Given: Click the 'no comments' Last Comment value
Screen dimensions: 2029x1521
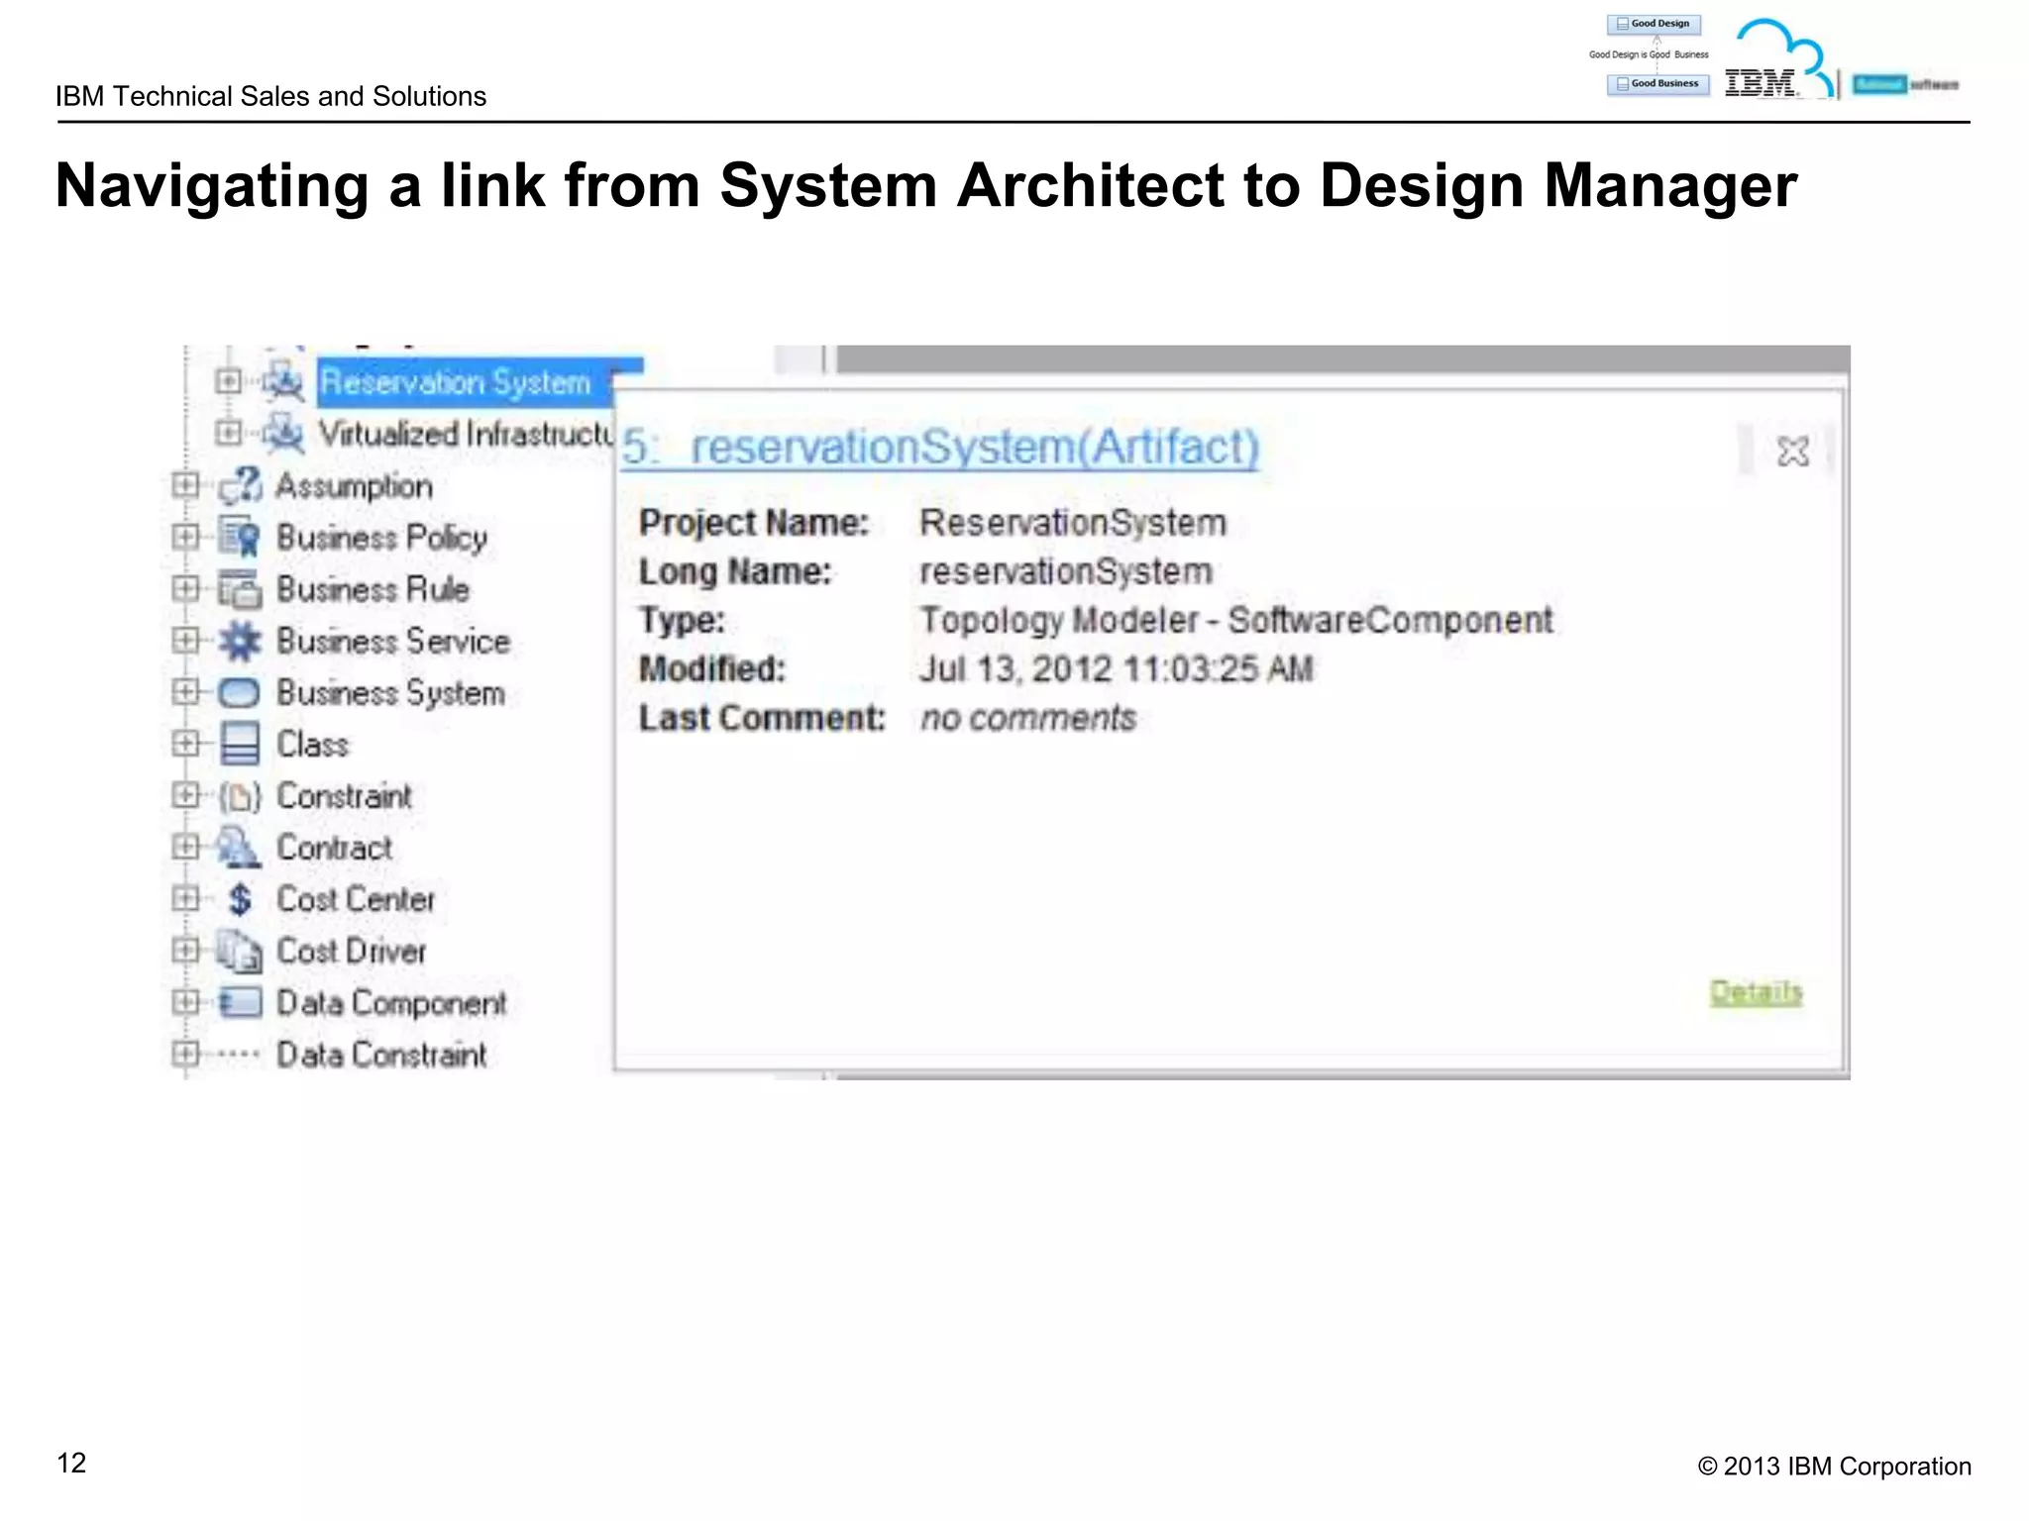Looking at the screenshot, I should (1027, 718).
